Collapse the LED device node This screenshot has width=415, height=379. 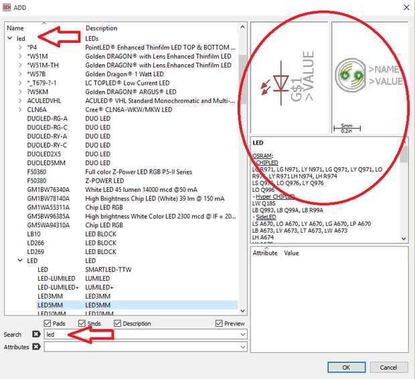[x=20, y=260]
